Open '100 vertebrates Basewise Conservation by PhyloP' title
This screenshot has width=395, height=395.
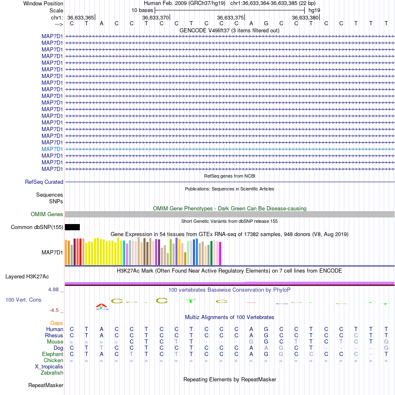click(230, 290)
